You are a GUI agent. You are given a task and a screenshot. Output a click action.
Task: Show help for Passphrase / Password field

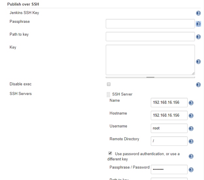pyautogui.click(x=191, y=170)
